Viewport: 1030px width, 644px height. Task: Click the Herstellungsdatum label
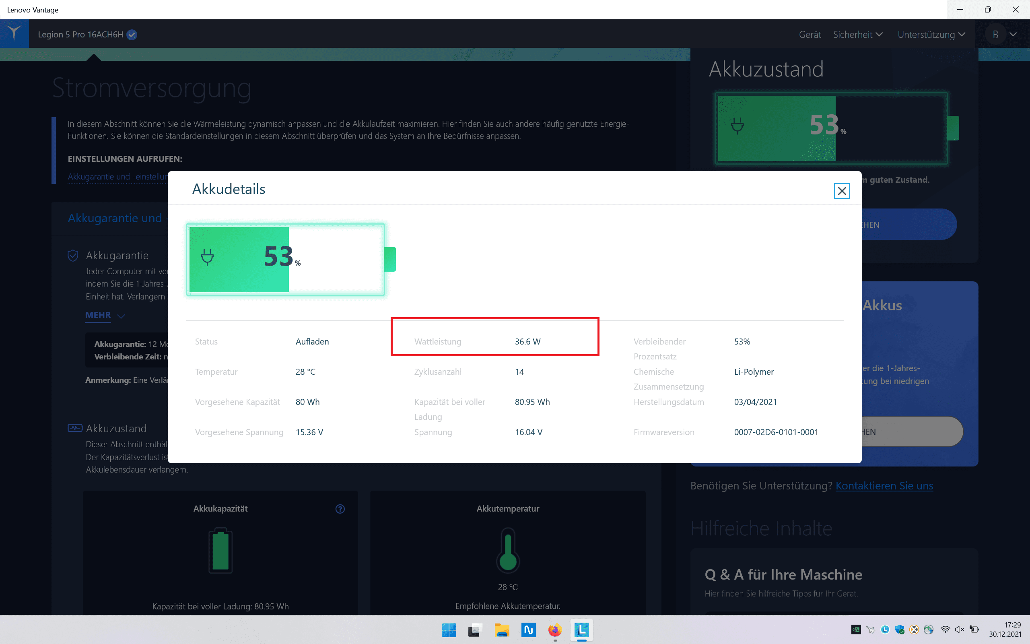668,402
